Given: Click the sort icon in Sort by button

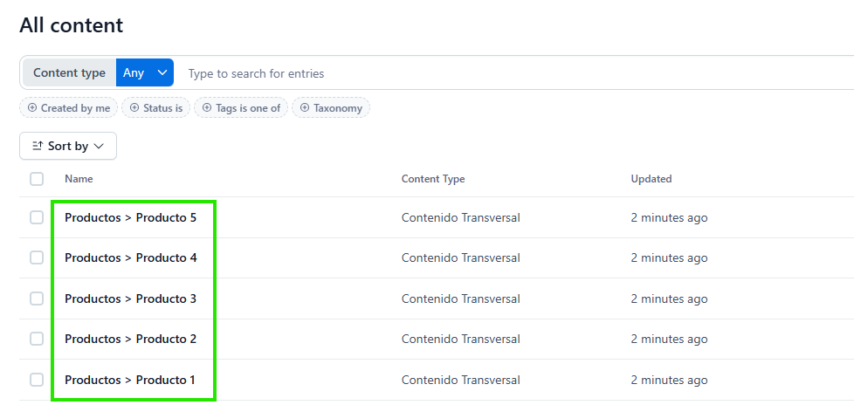Looking at the screenshot, I should click(37, 146).
